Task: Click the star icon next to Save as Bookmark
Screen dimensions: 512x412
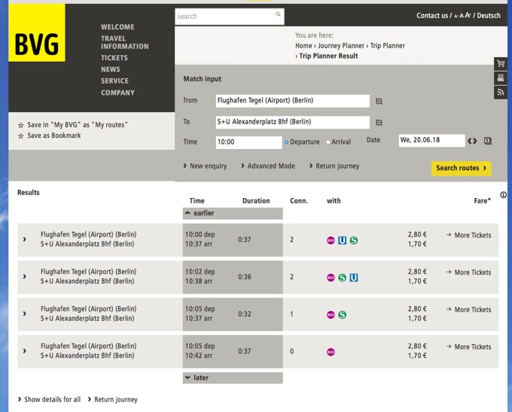Action: (21, 136)
